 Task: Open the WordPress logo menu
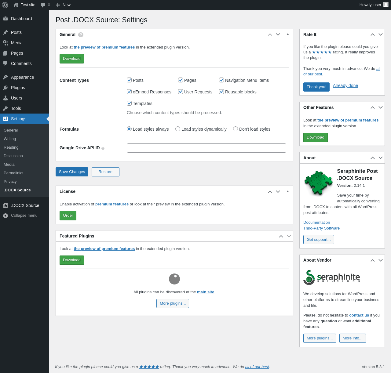(x=5, y=5)
